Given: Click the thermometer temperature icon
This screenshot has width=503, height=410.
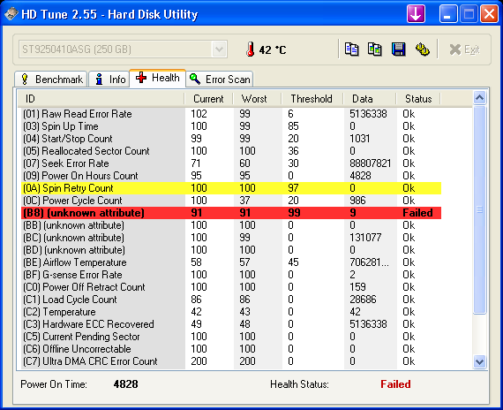Looking at the screenshot, I should [251, 49].
